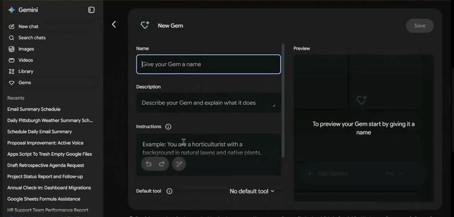Open the info icon next to Default tool
Screen dimensions: 454x217
[x=169, y=191]
